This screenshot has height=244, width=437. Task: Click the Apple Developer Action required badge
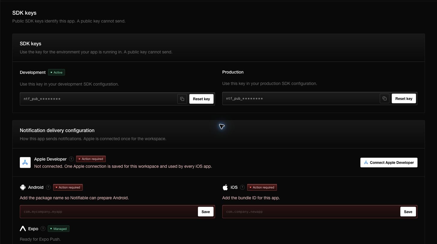[91, 159]
